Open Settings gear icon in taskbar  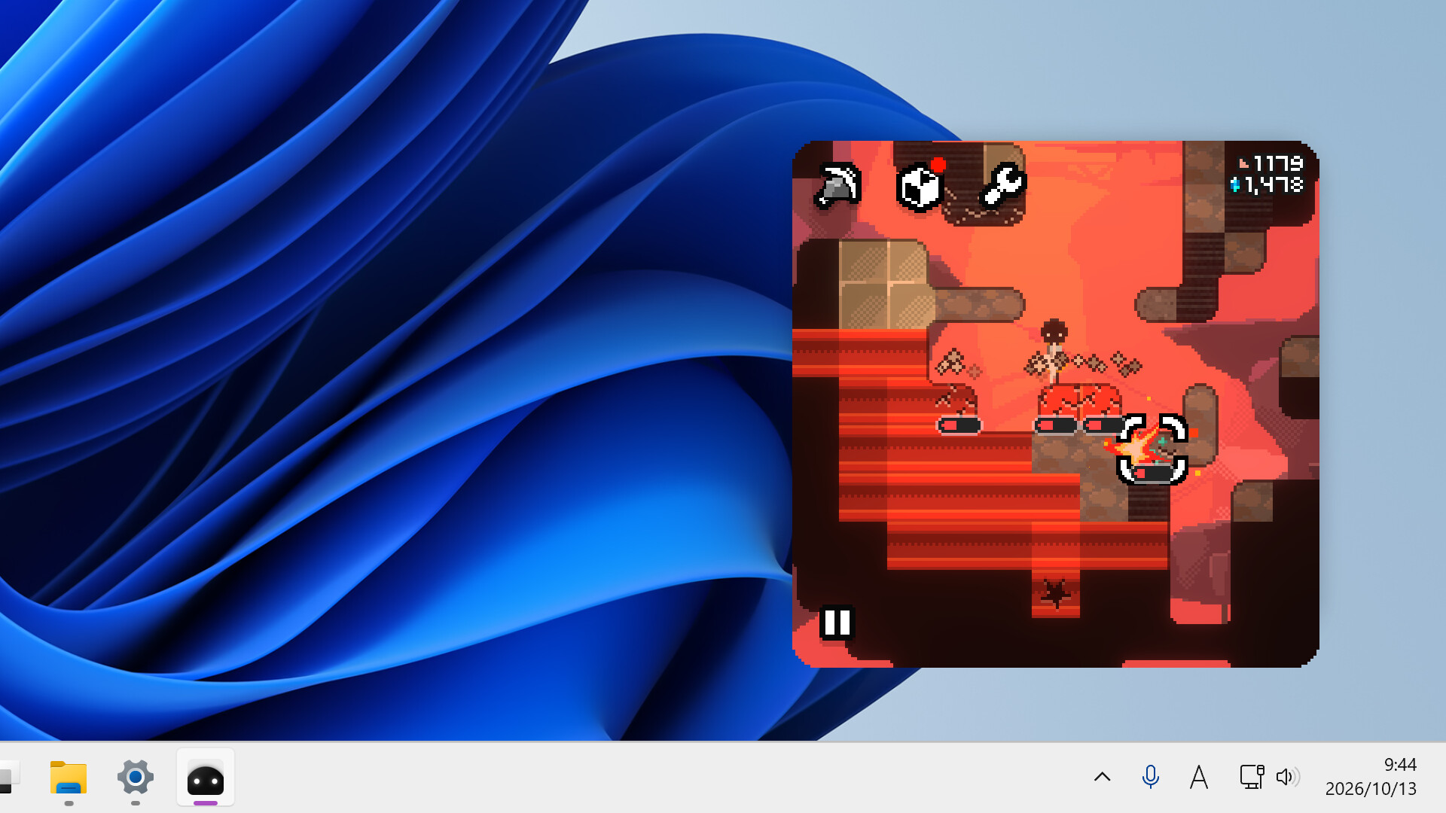(136, 777)
